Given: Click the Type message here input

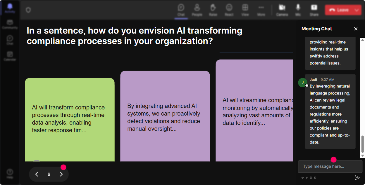Looking at the screenshot, I should (330, 166).
